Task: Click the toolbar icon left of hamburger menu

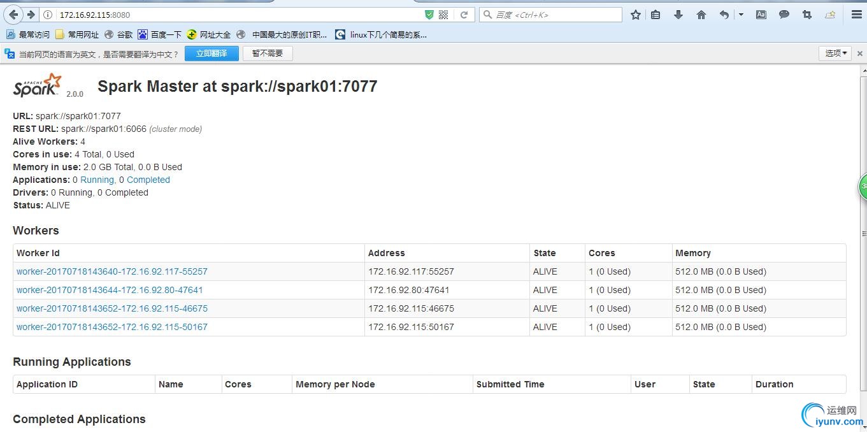Action: point(830,15)
